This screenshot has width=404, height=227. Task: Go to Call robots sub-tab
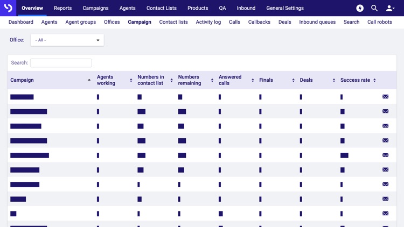(380, 22)
